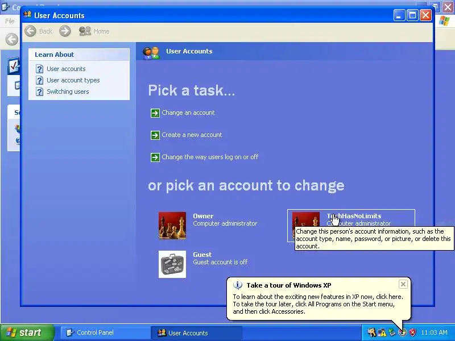Click the info icon in the tour balloon
This screenshot has height=341, width=455.
pyautogui.click(x=238, y=285)
